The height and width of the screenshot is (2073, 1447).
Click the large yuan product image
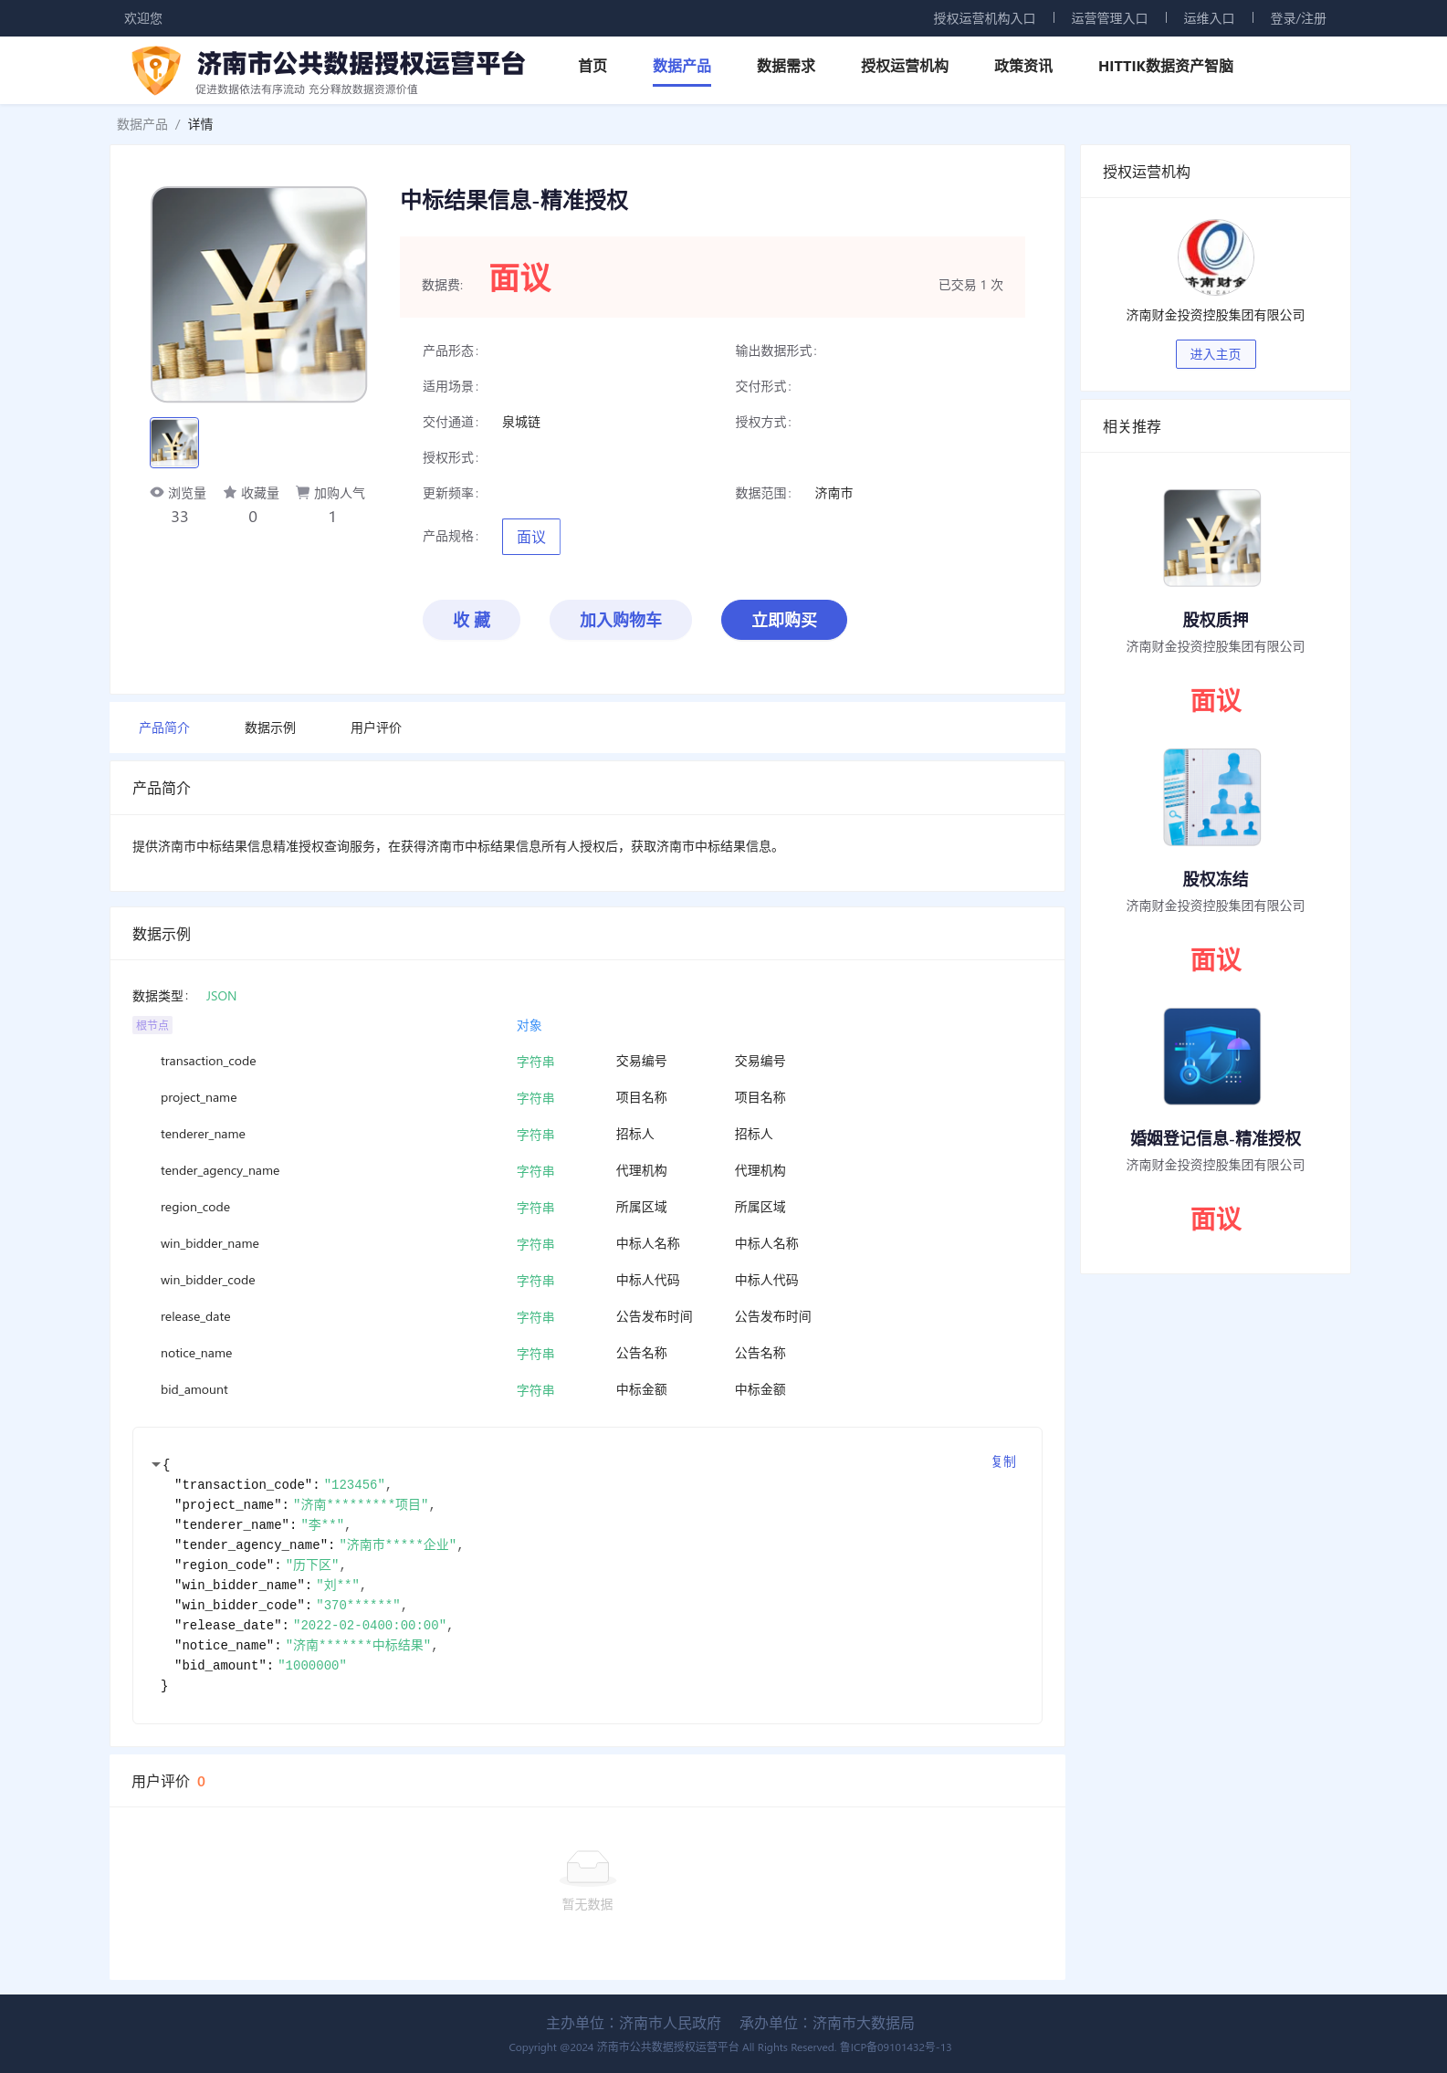[x=259, y=294]
